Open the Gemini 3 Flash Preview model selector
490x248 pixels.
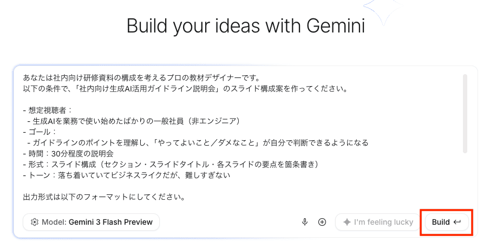[92, 222]
